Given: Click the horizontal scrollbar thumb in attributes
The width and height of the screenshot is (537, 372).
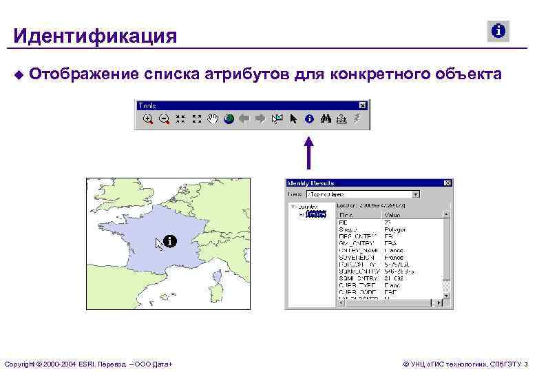Looking at the screenshot, I should pyautogui.click(x=388, y=303).
